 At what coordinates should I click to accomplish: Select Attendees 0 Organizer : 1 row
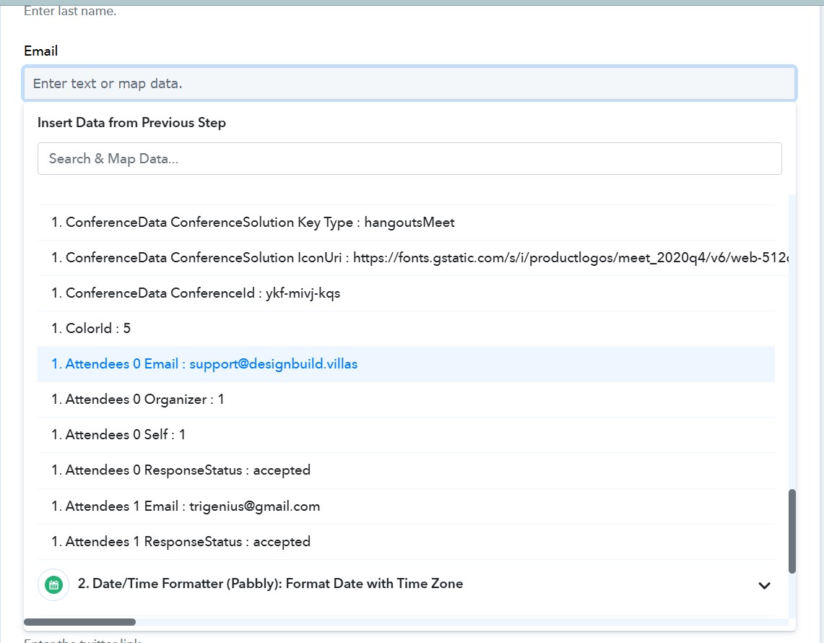pyautogui.click(x=406, y=400)
